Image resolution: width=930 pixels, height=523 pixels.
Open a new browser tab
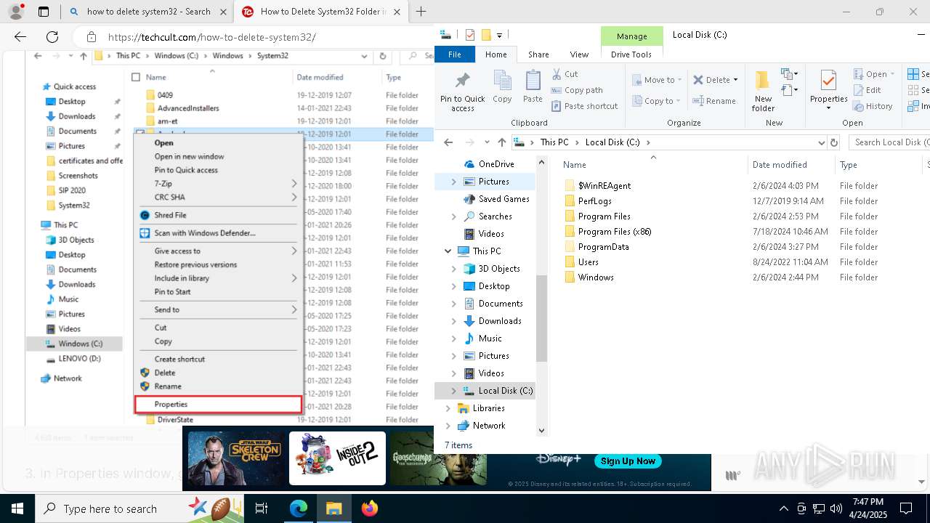click(x=421, y=12)
